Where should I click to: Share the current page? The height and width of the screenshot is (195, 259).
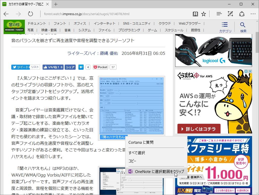242,14
